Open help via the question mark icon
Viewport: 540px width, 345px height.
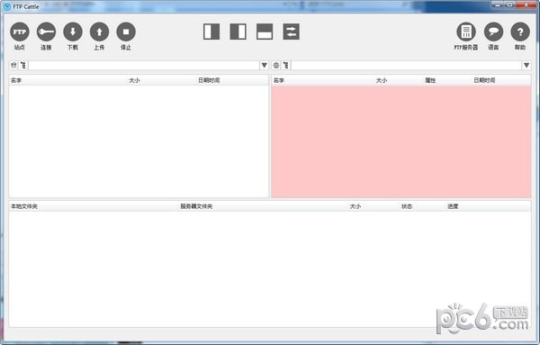[520, 32]
